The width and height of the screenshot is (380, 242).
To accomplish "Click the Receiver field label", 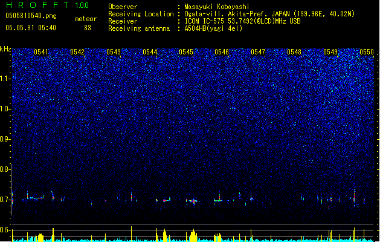I will [x=123, y=21].
